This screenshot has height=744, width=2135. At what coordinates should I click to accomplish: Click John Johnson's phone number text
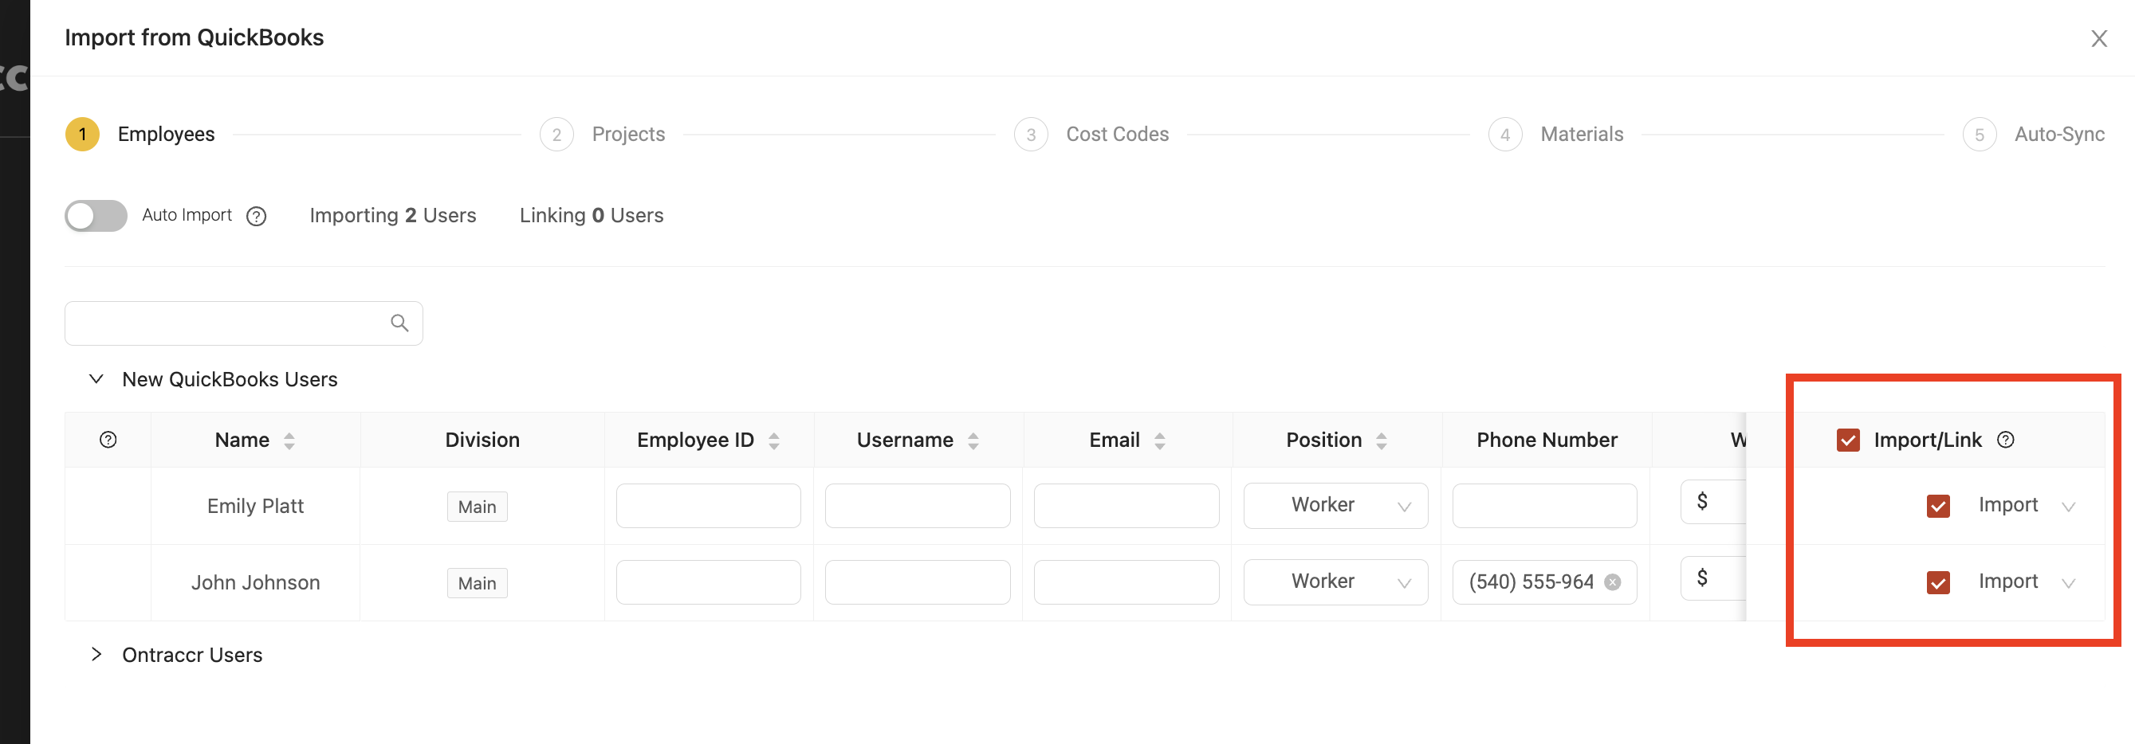(x=1531, y=581)
